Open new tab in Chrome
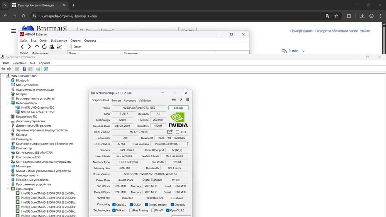 coord(73,5)
